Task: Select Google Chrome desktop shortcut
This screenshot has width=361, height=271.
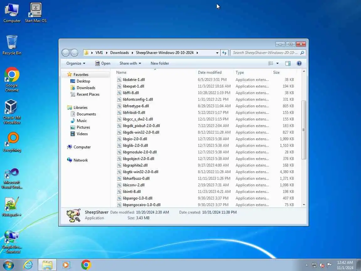Action: point(12,79)
